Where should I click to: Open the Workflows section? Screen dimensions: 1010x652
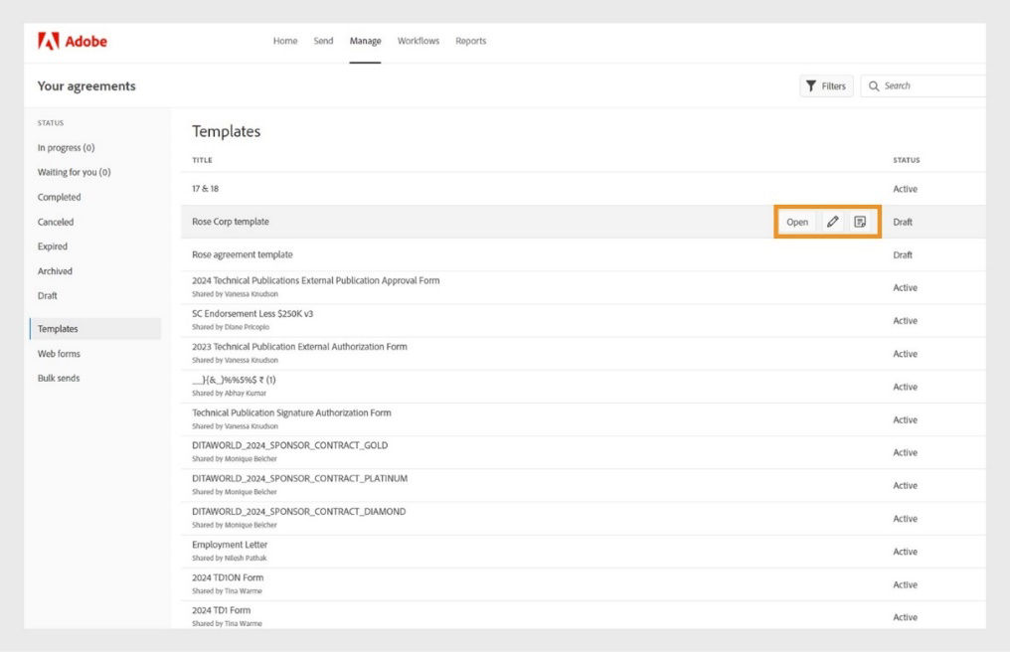coord(418,41)
